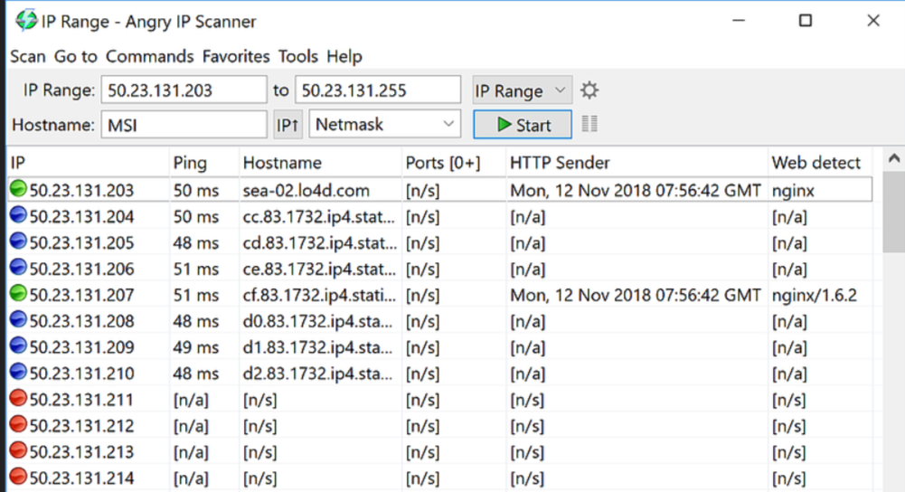Sort by the Ports [0+] column header
The height and width of the screenshot is (492, 905).
pyautogui.click(x=454, y=163)
